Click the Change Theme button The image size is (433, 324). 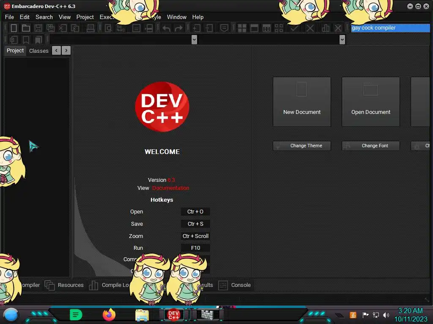(x=302, y=146)
